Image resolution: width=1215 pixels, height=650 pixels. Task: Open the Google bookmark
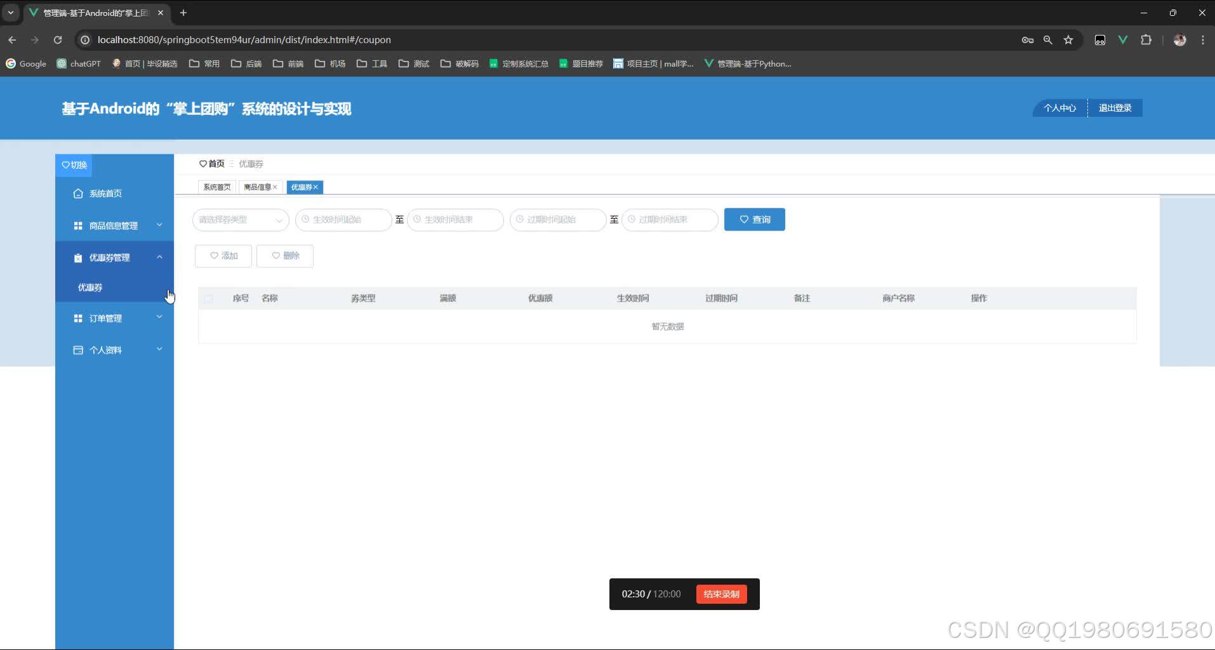click(26, 63)
